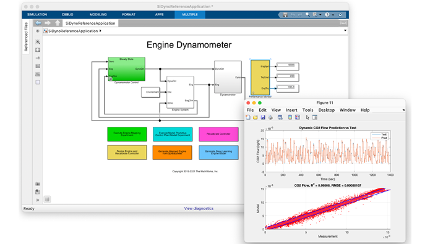Open the Window menu in Figure 11

pyautogui.click(x=348, y=110)
